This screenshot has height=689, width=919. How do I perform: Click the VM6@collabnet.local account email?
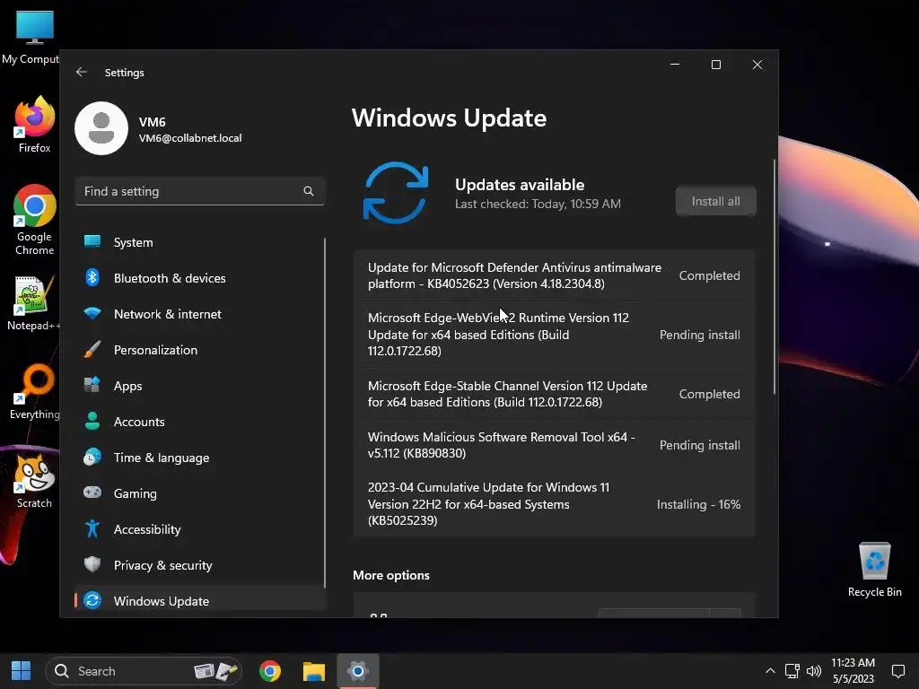pos(190,137)
